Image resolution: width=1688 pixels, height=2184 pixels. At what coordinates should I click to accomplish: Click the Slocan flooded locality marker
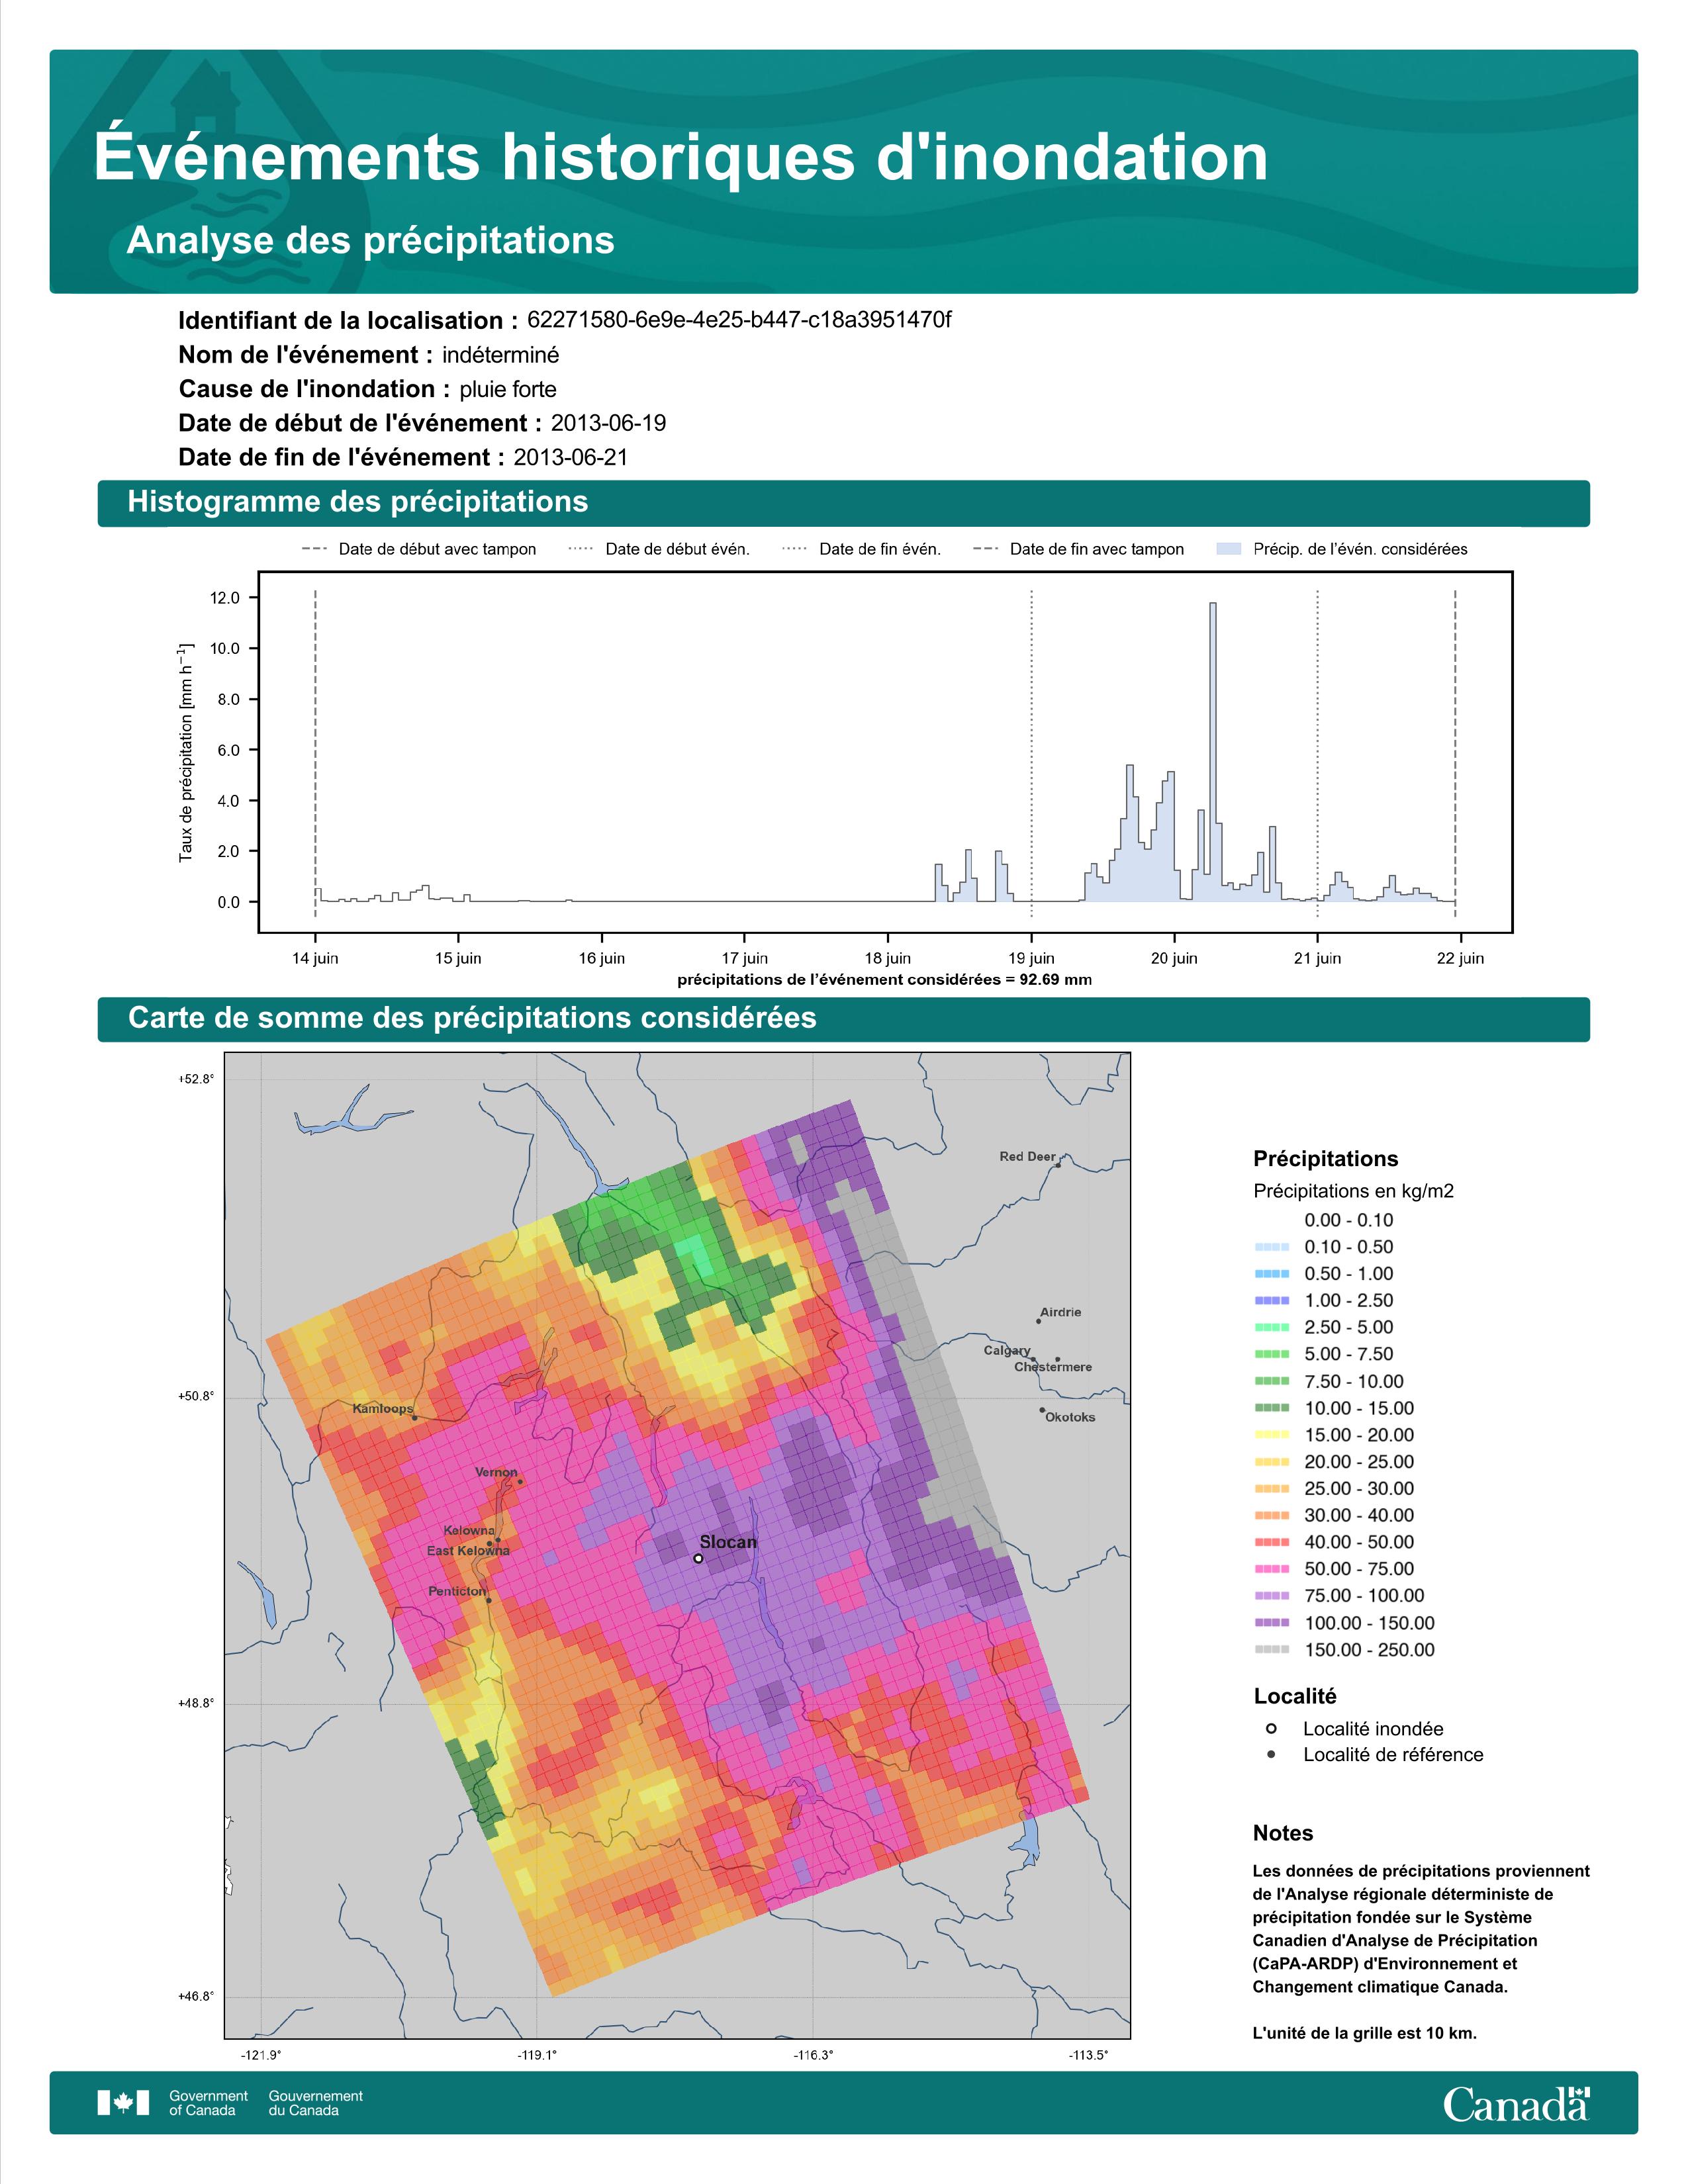(698, 1558)
